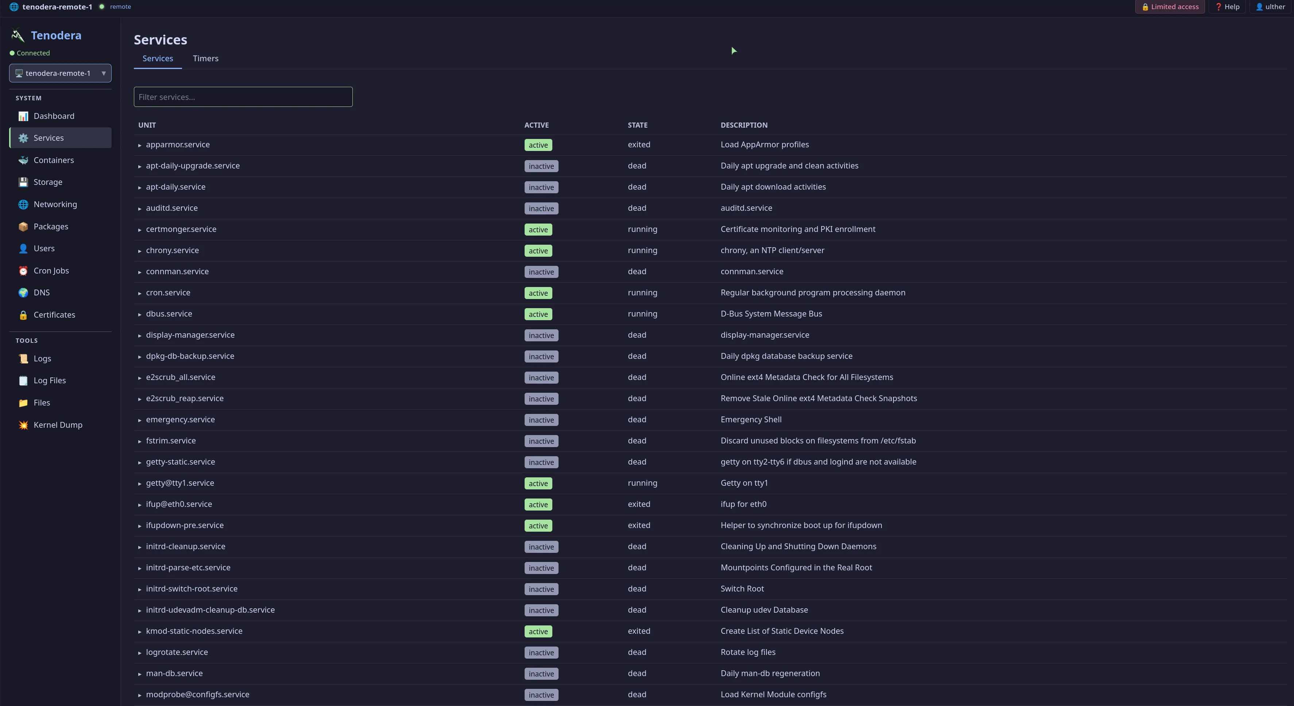Go to Containers in the sidebar
This screenshot has width=1294, height=706.
60,160
